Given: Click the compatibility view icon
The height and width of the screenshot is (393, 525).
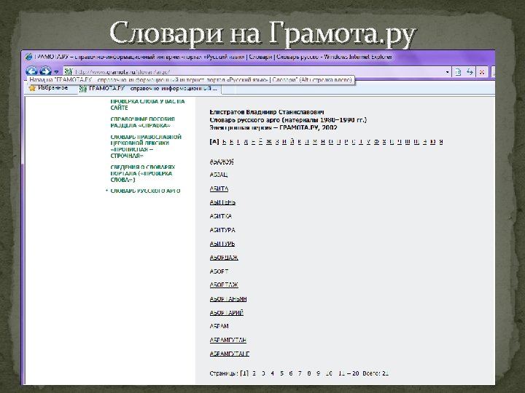Looking at the screenshot, I should click(458, 72).
